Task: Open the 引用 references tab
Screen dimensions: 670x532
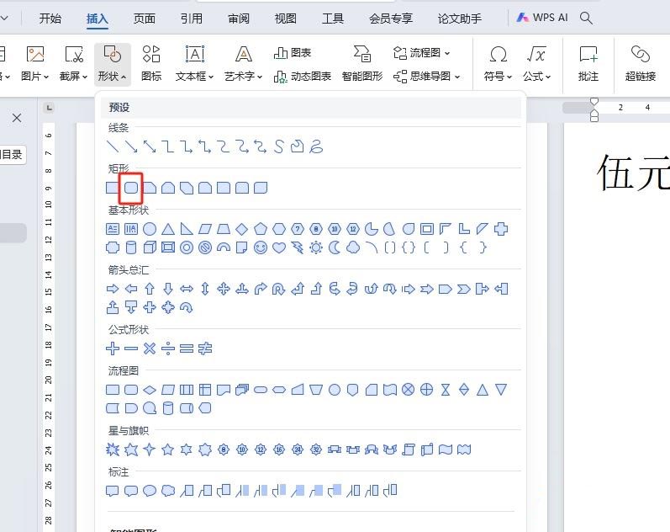Action: point(192,19)
